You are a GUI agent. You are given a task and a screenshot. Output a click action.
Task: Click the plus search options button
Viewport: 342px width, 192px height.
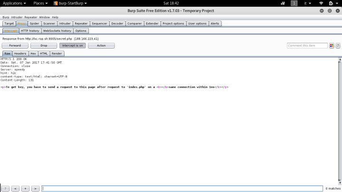point(26,189)
